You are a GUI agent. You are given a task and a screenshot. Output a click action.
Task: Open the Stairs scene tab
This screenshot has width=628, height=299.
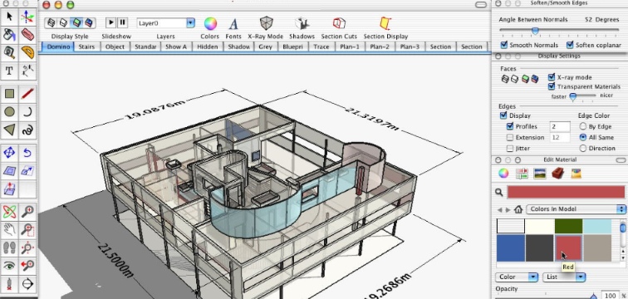86,47
